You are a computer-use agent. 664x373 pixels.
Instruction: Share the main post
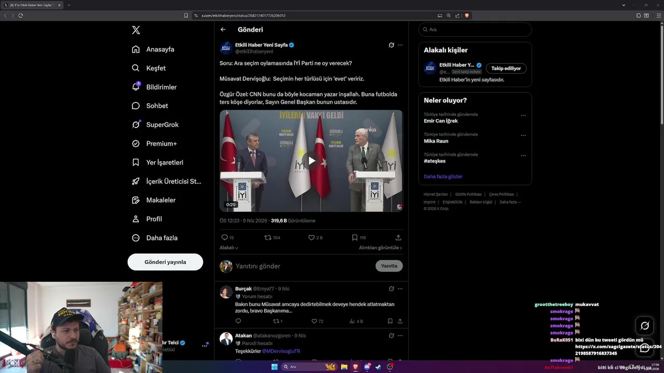click(x=398, y=237)
